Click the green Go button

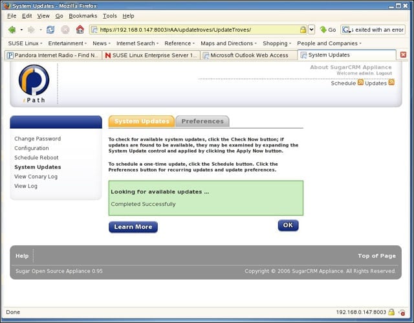click(x=328, y=30)
